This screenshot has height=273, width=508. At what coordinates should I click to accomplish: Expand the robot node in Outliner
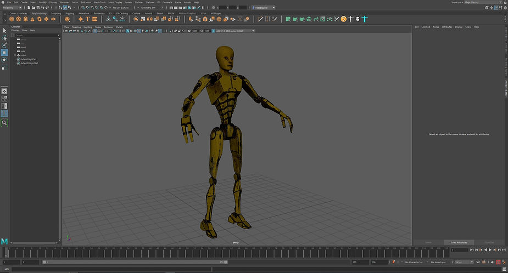15,55
